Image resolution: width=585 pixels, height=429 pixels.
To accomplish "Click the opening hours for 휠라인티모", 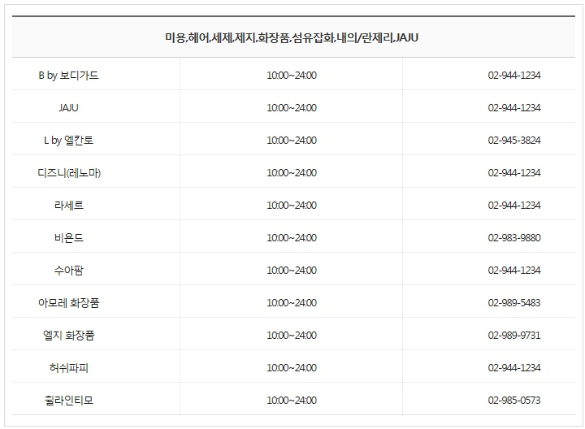I will point(292,400).
